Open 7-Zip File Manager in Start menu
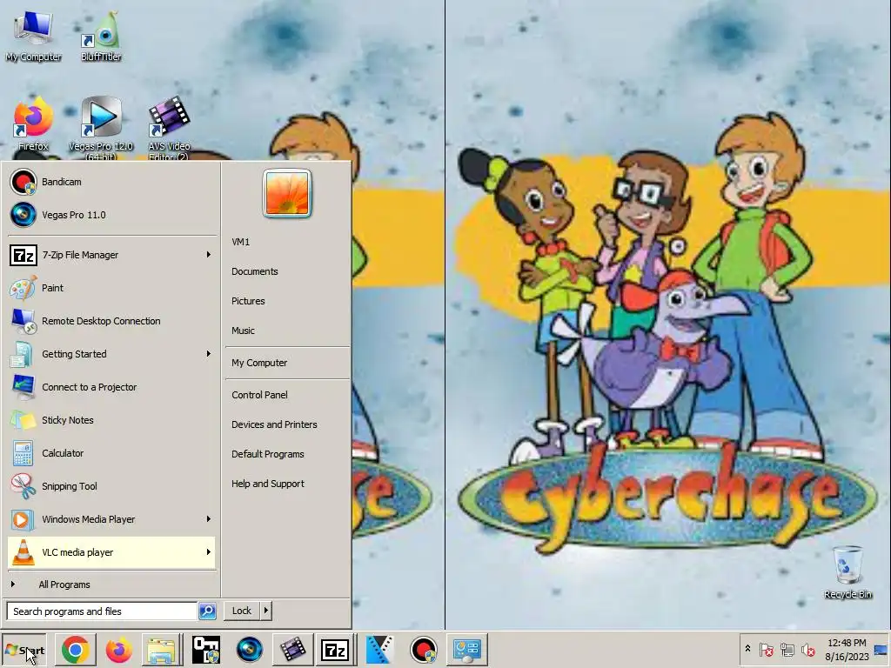Screen dimensions: 891x668 (111, 255)
